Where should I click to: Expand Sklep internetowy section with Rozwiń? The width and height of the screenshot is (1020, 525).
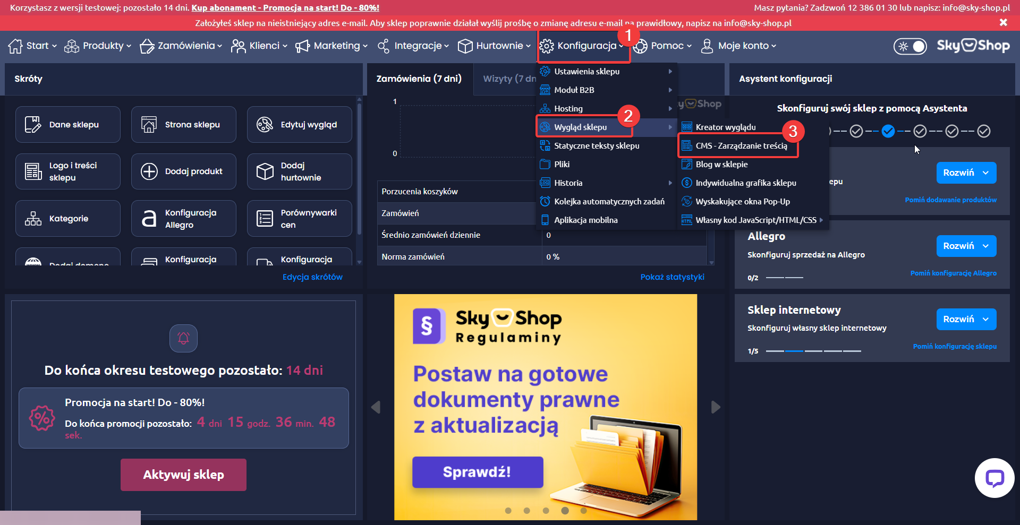pyautogui.click(x=966, y=319)
